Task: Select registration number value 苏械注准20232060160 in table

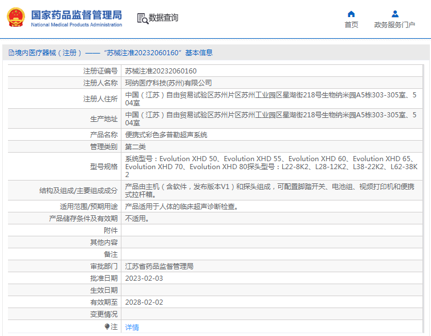Action: click(x=161, y=71)
